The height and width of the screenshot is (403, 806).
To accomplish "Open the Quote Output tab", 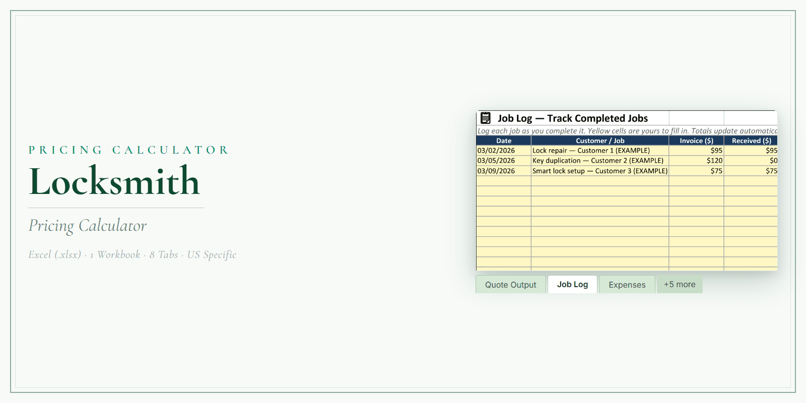I will [x=511, y=285].
